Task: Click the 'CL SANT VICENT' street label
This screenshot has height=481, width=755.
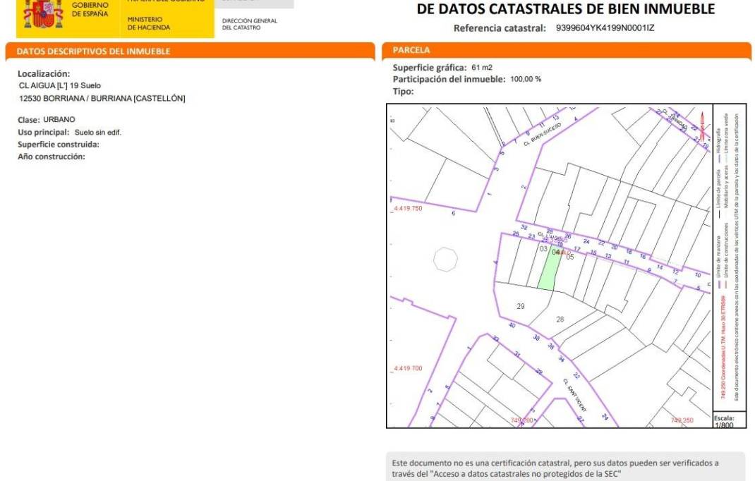Action: click(575, 395)
